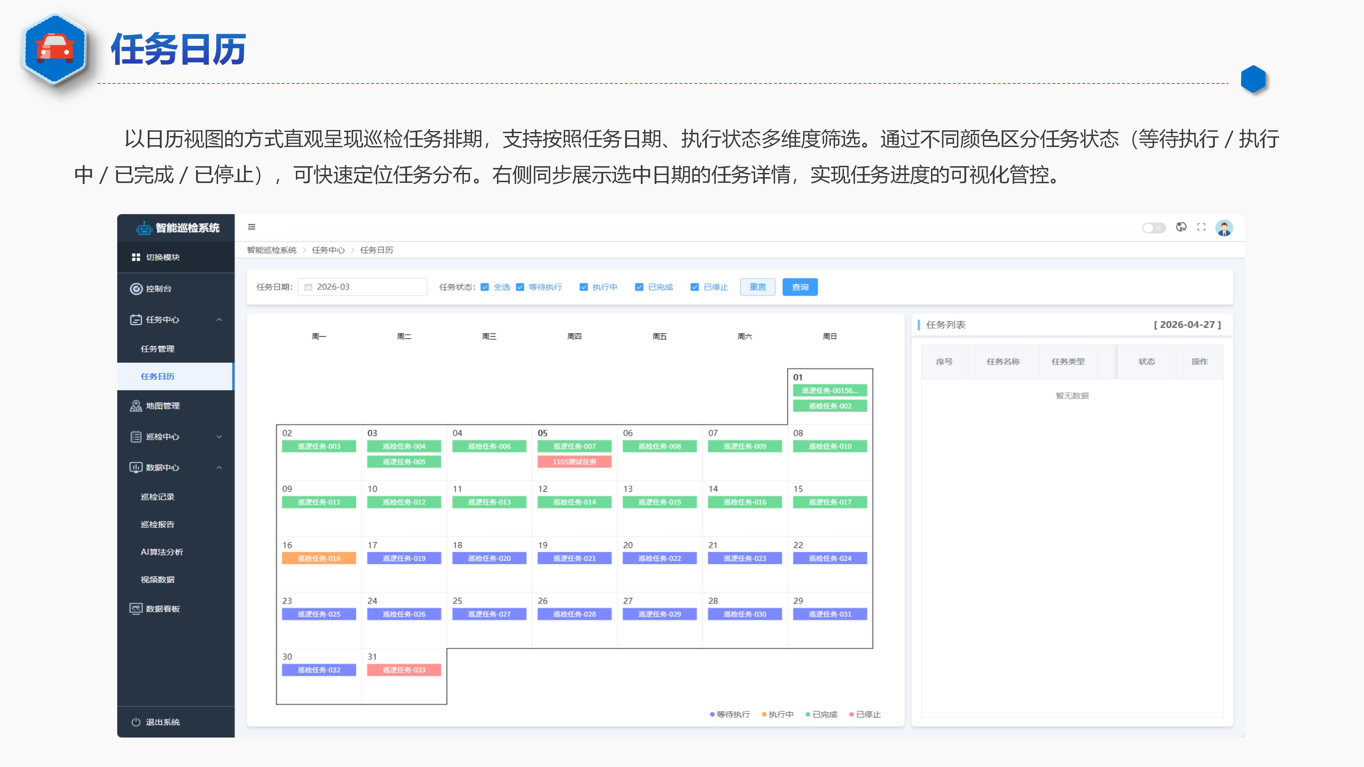
Task: Click the 巡检任务-012 event
Action: 404,502
